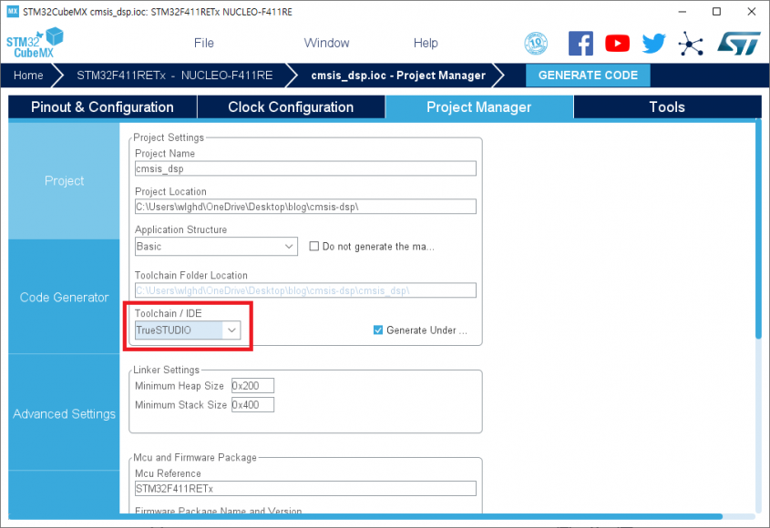Minimize the STM32CubeMX window
Viewport: 770px width, 528px height.
tap(683, 11)
